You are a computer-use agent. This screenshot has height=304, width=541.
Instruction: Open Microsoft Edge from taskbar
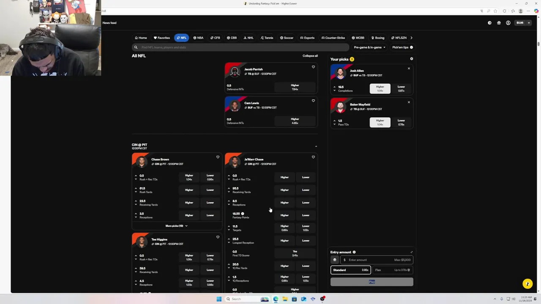click(276, 299)
